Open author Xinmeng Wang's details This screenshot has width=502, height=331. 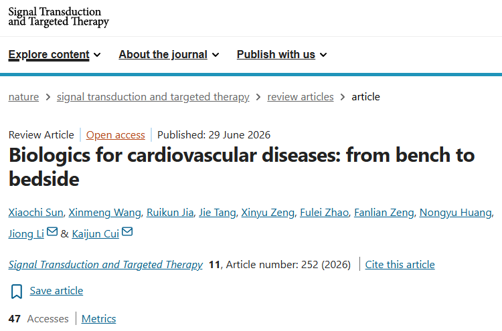point(104,213)
